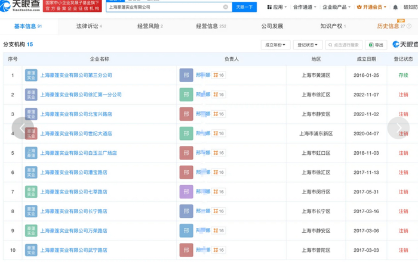Click the notification bell icon

click(x=395, y=7)
